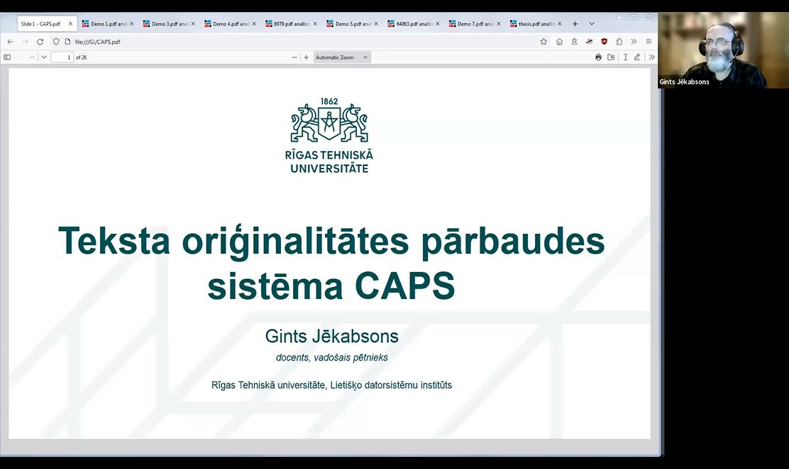Switch to the thesis.pdf tab
The image size is (789, 469).
point(536,24)
